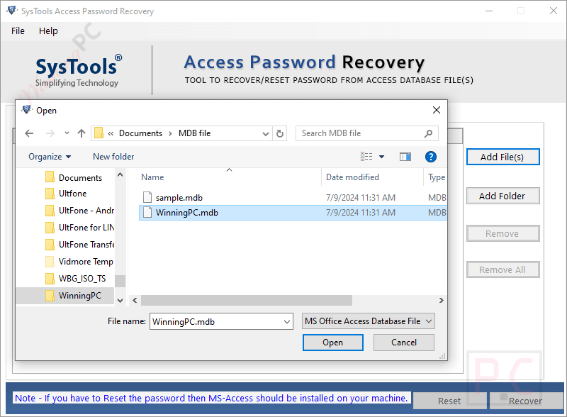Open MS Office Access Database File type dropdown
567x417 pixels.
[369, 321]
